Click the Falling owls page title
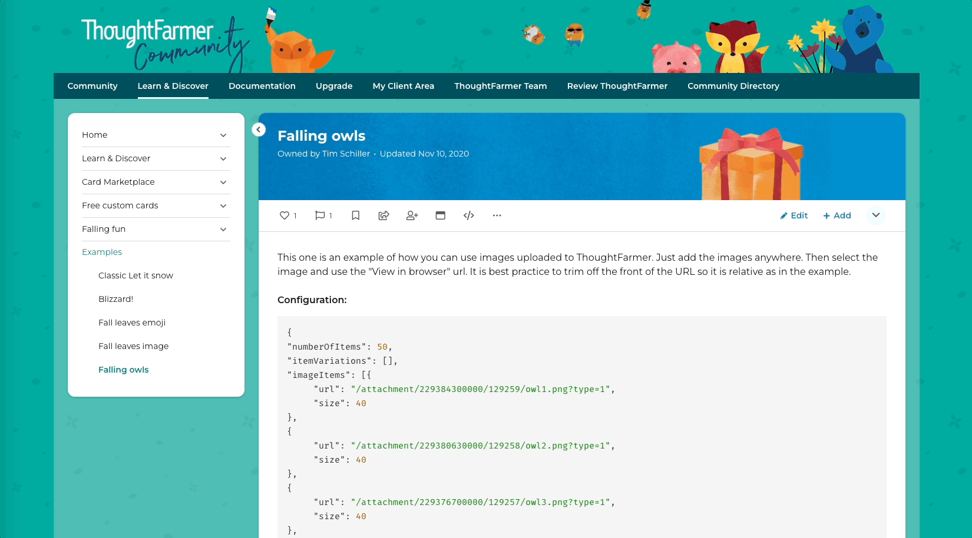Viewport: 972px width, 538px height. pos(322,136)
